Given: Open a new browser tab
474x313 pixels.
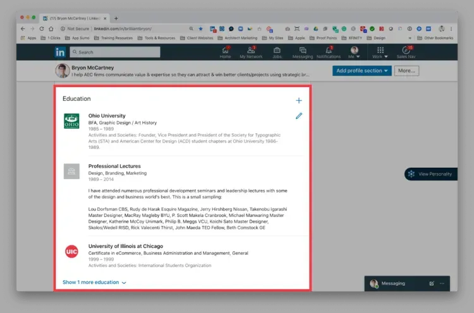Looking at the screenshot, I should coord(116,18).
